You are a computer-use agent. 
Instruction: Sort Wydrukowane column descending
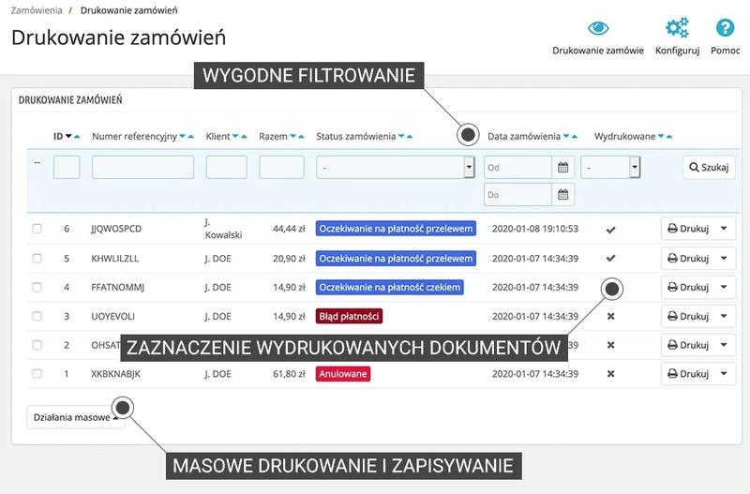coord(661,136)
